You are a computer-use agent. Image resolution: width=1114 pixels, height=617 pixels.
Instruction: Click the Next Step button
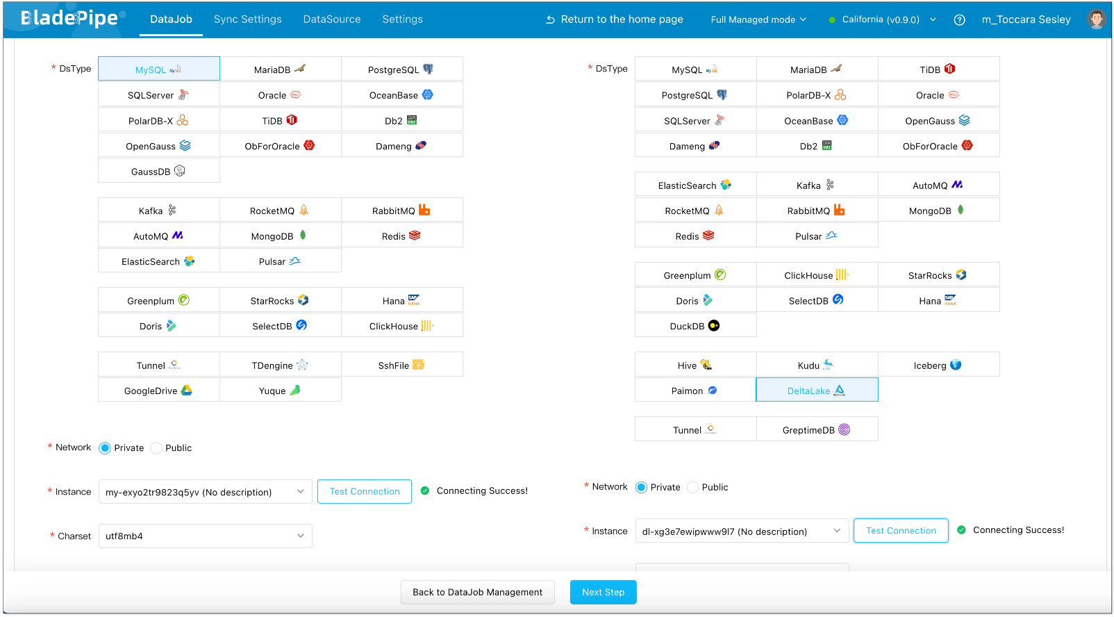coord(603,592)
